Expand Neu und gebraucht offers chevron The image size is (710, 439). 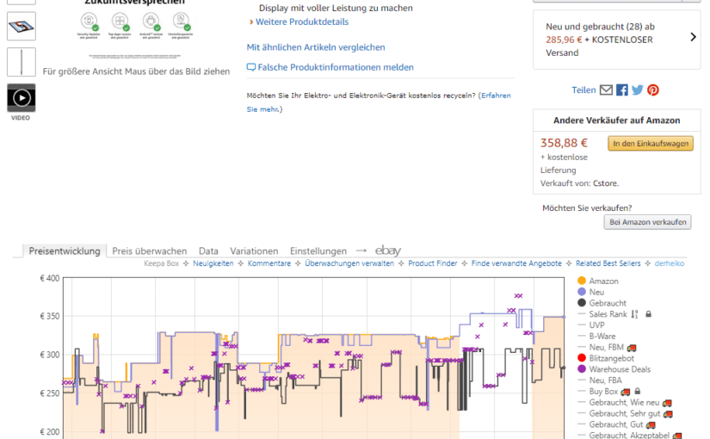coord(694,37)
